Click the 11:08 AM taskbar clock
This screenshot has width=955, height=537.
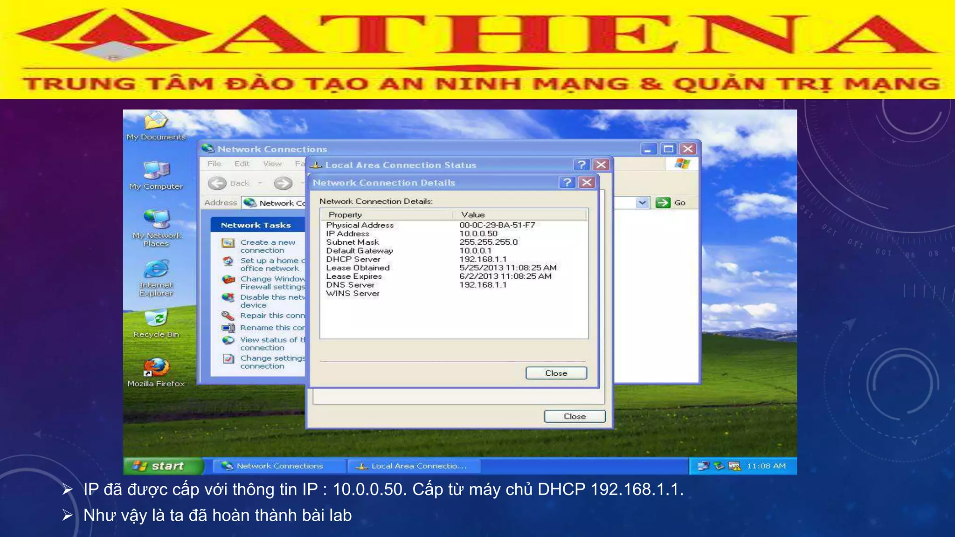766,466
